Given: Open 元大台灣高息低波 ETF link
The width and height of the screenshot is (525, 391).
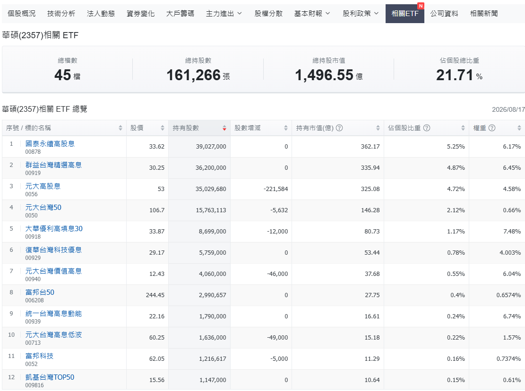Looking at the screenshot, I should tap(53, 335).
